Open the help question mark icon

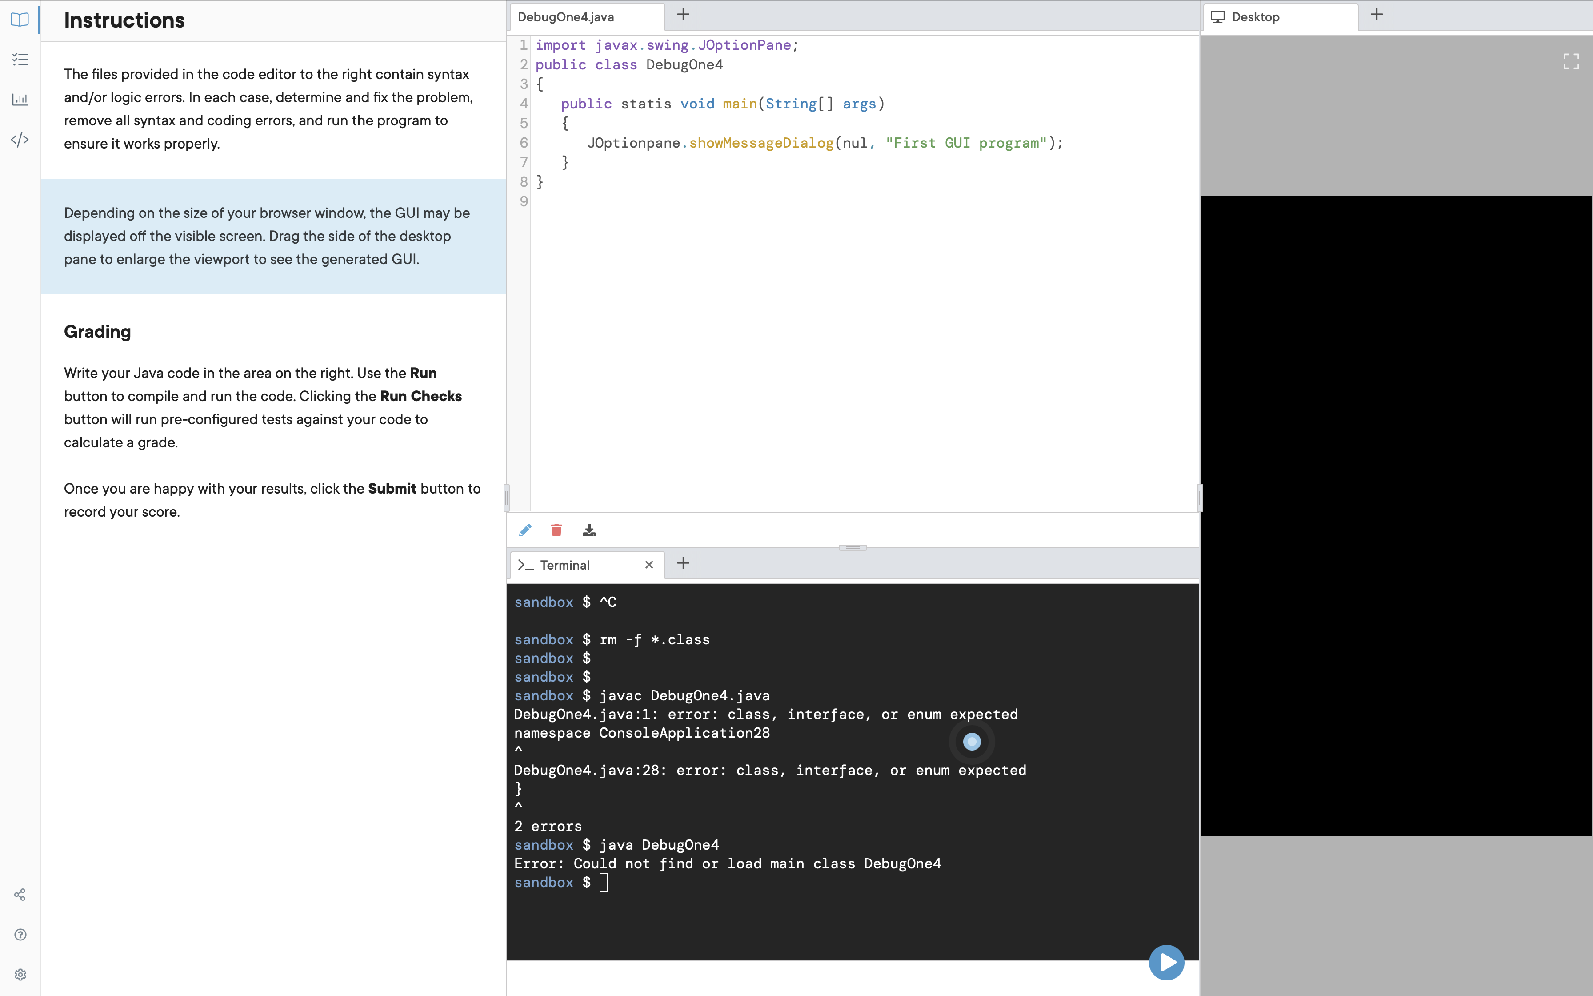click(20, 935)
